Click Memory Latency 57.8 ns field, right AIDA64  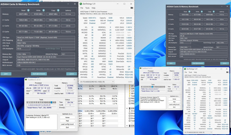pyautogui.click(x=222, y=15)
